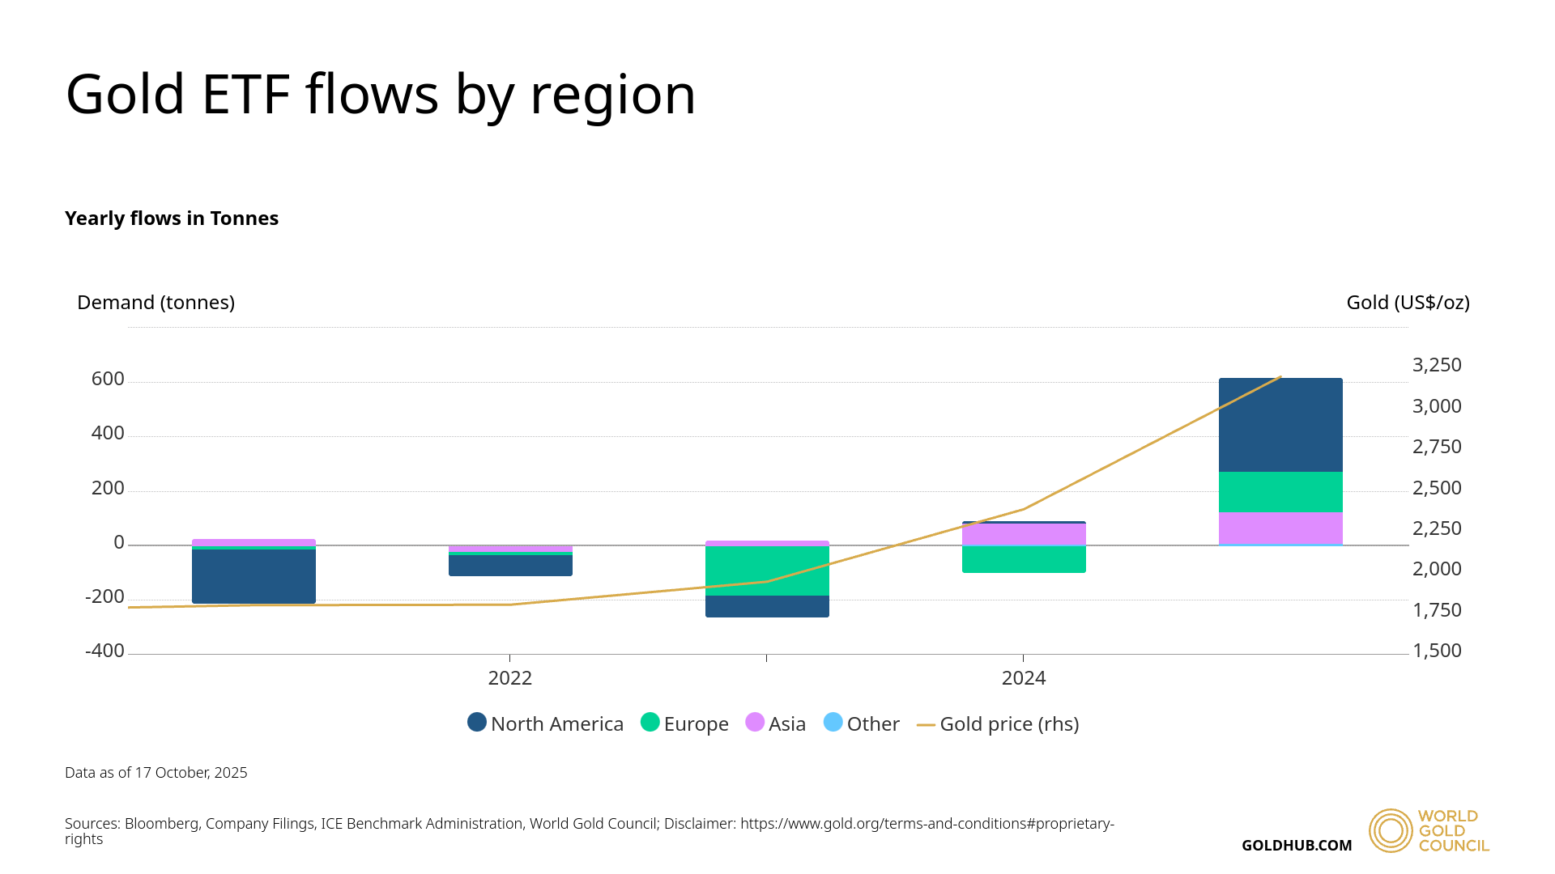1555x874 pixels.
Task: Expand the 2022 axis label grouping
Action: (509, 679)
